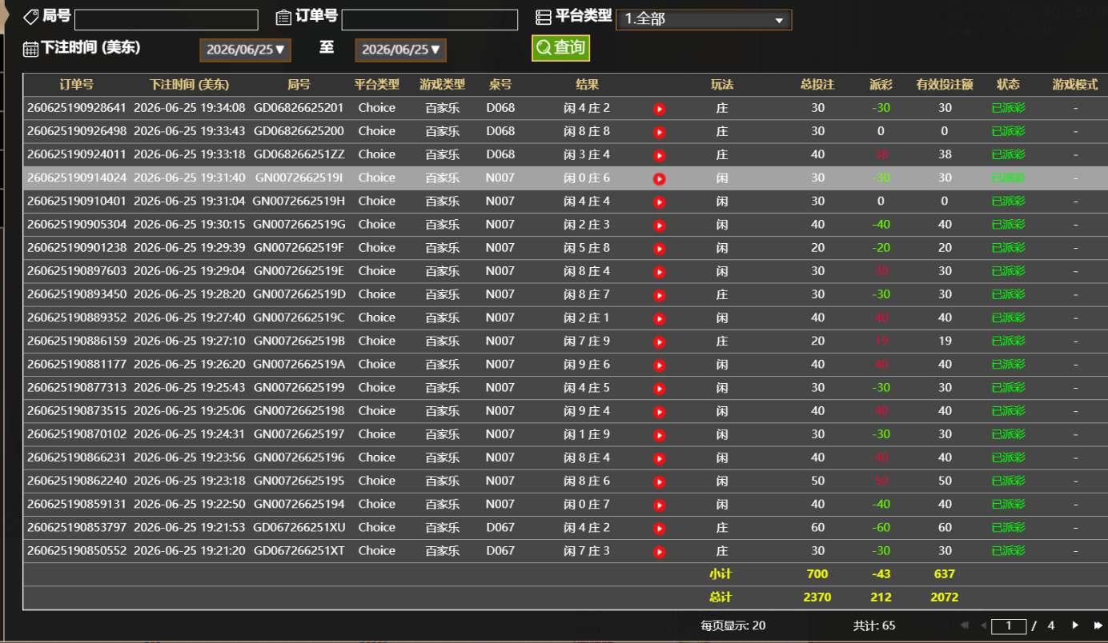Click the 共计: 65 record count
The width and height of the screenshot is (1108, 643).
tap(874, 625)
